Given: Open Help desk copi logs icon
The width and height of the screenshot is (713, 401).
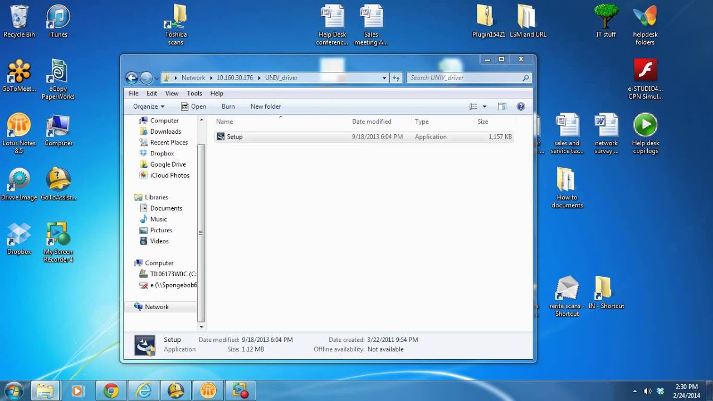Looking at the screenshot, I should click(x=645, y=134).
